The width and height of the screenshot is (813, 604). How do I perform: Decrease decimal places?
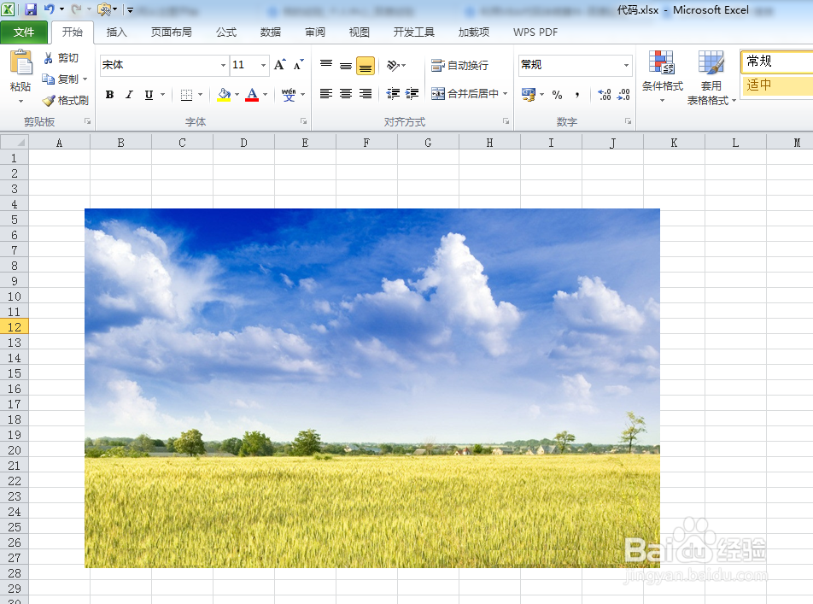tap(623, 95)
